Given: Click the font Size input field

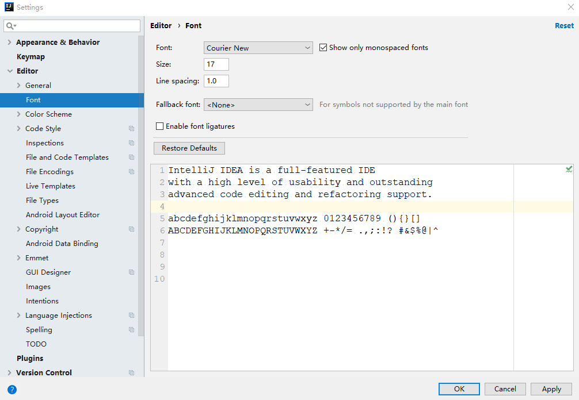Looking at the screenshot, I should (216, 64).
